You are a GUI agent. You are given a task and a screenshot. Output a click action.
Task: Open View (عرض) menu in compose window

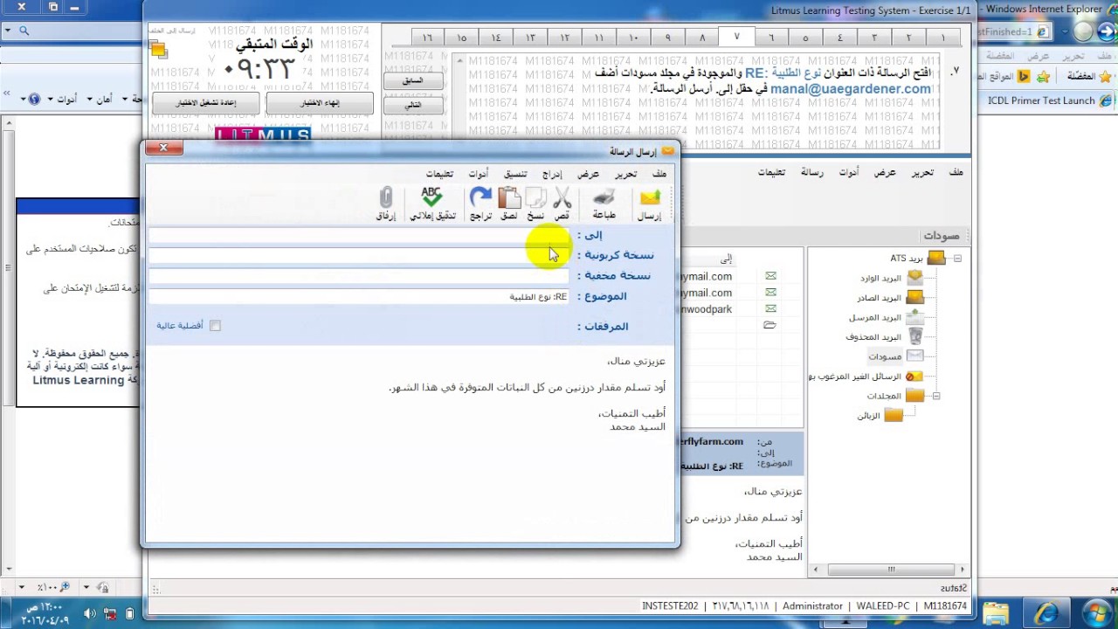click(589, 174)
